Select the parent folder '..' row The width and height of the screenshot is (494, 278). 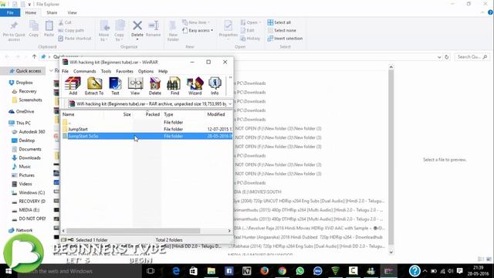(x=147, y=122)
